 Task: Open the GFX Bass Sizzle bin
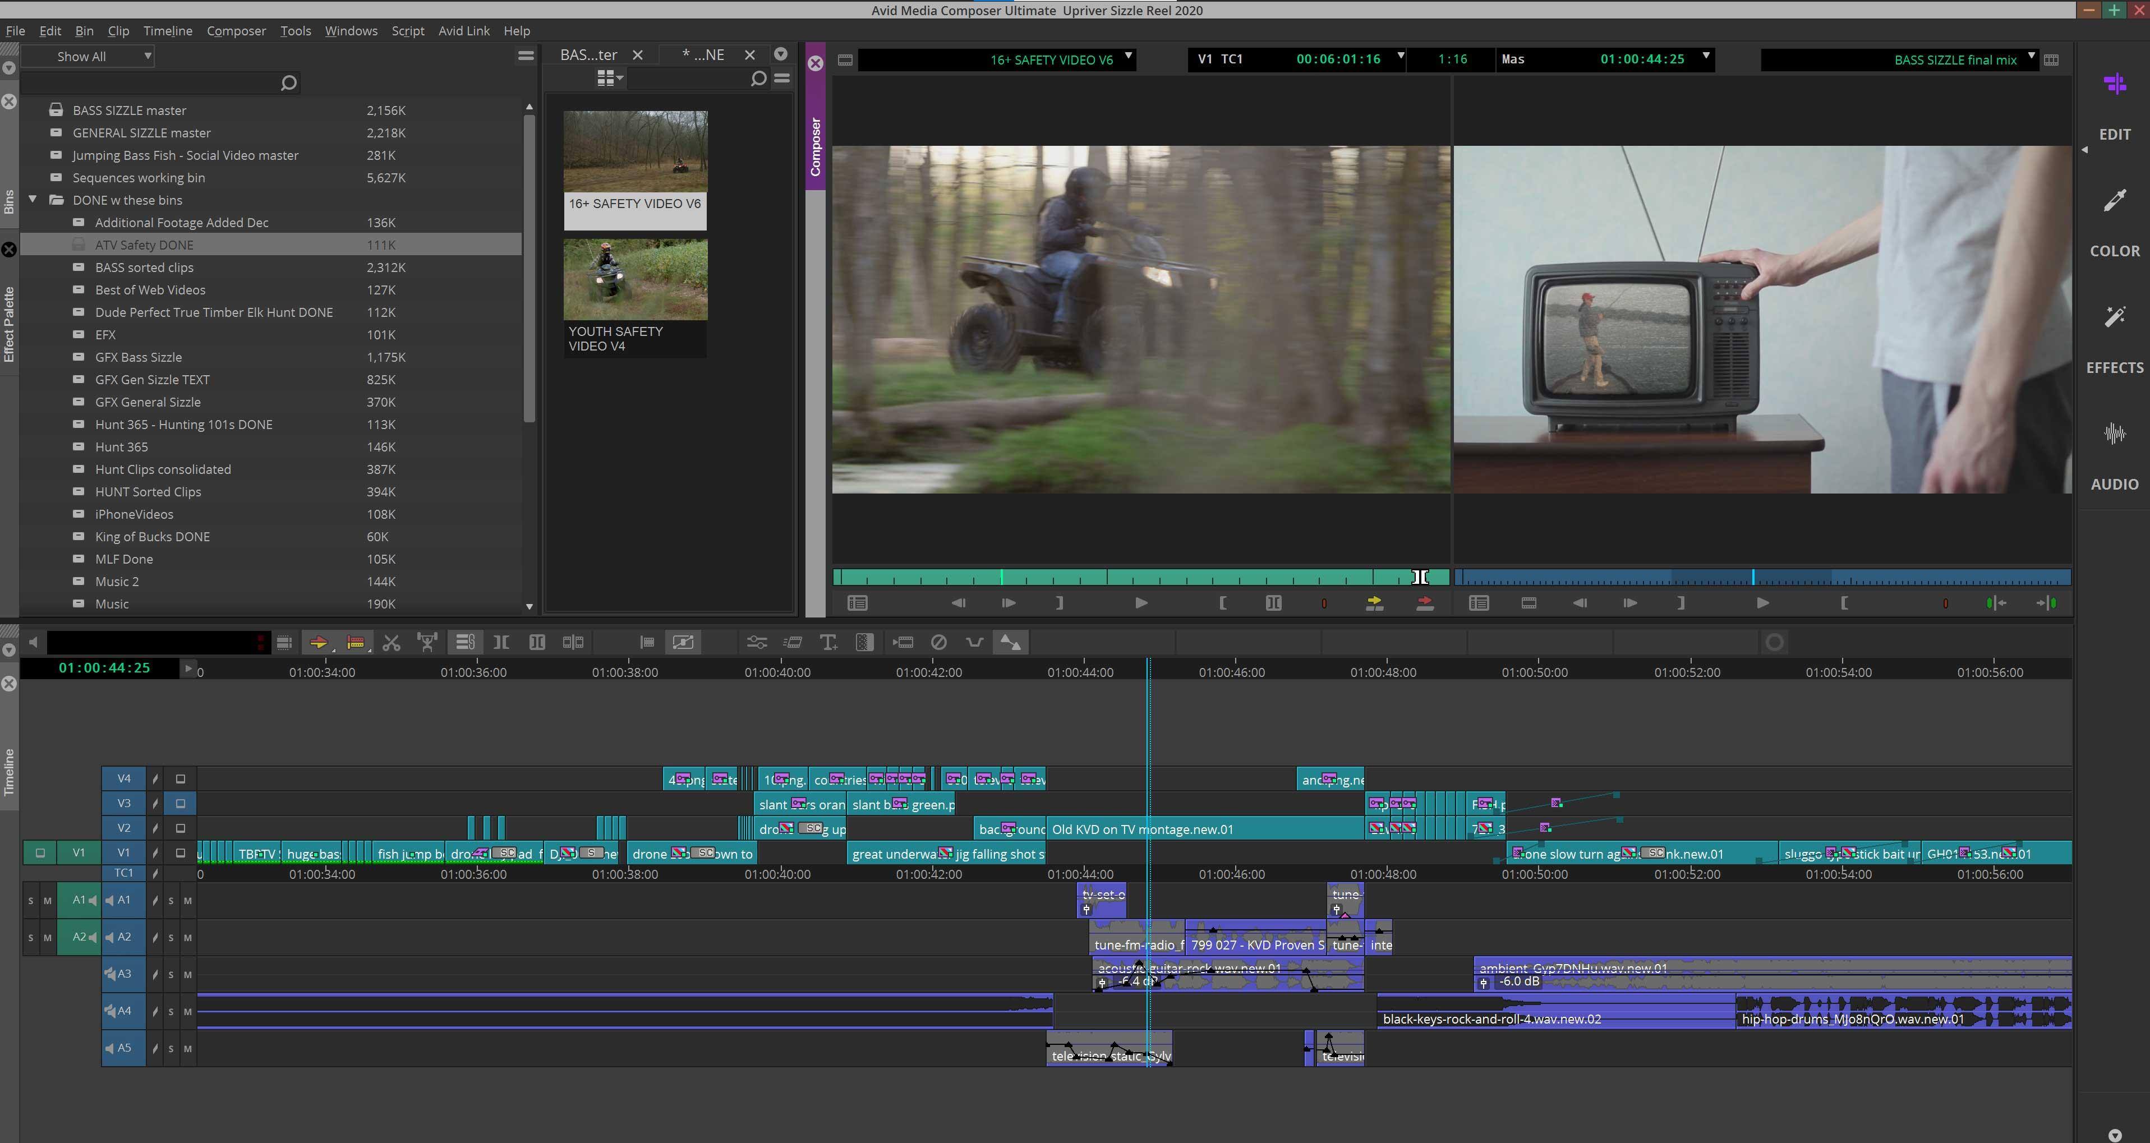(x=139, y=357)
